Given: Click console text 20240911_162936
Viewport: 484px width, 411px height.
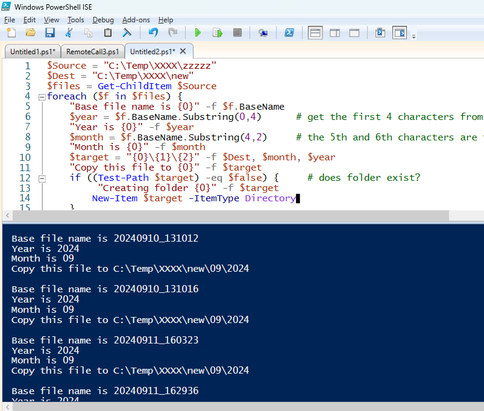Looking at the screenshot, I should coord(156,391).
